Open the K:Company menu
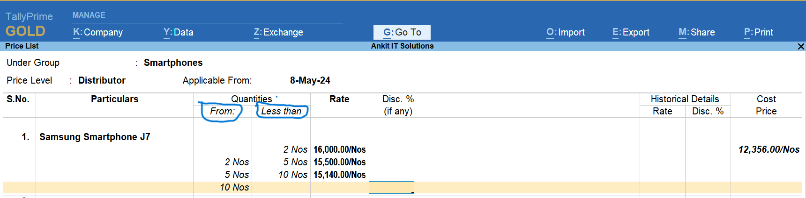806x198 pixels. point(98,32)
